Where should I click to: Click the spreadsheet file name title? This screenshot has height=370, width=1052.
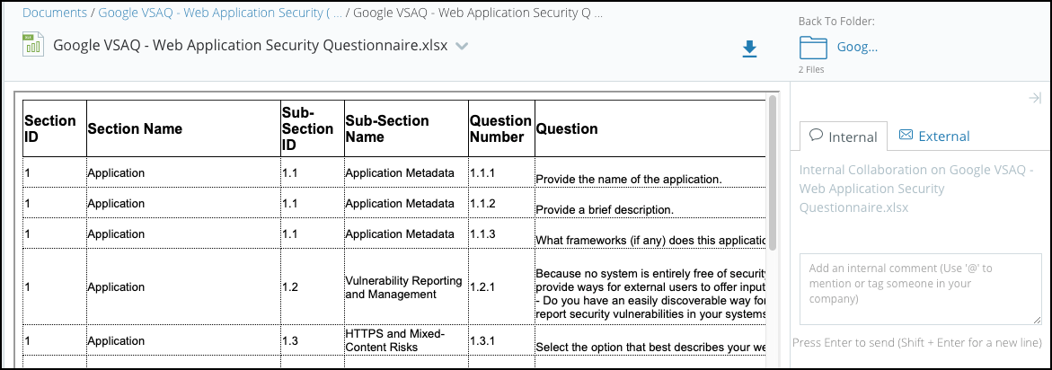(250, 46)
